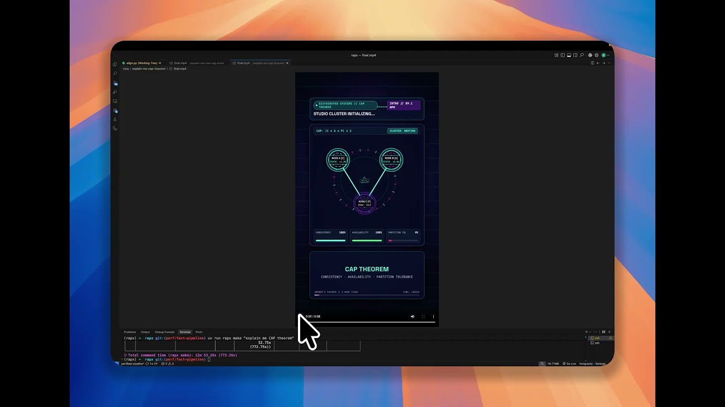Navigate back with the left arrow

(x=598, y=63)
